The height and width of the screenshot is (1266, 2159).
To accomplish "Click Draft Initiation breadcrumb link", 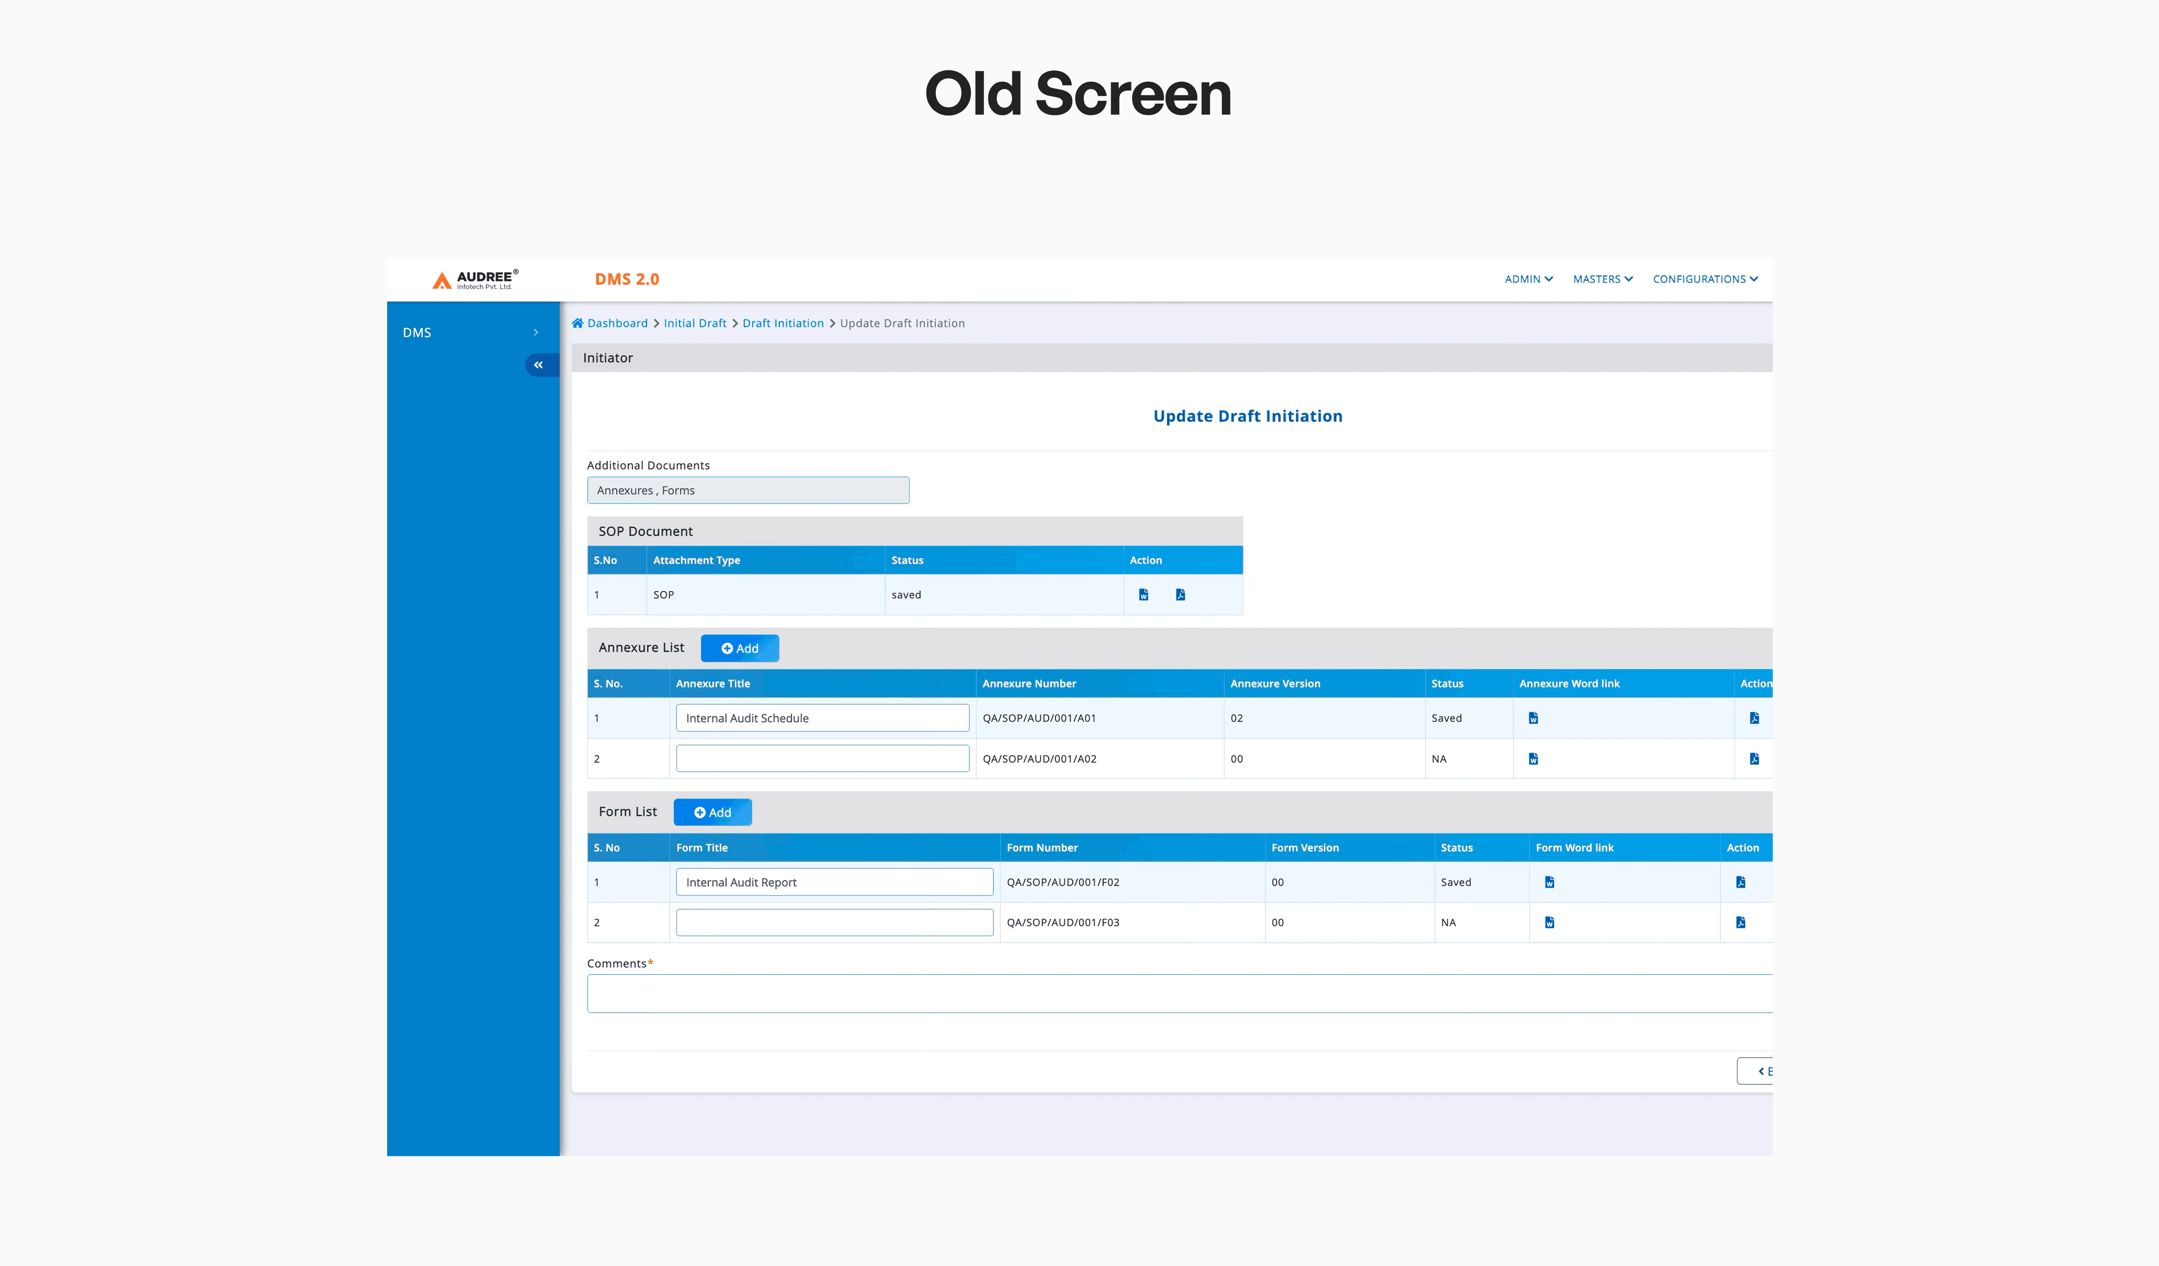I will (782, 323).
